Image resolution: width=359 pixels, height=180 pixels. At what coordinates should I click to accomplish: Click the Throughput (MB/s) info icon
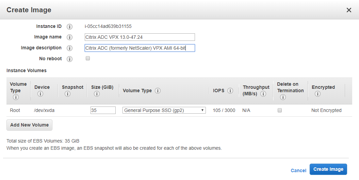(x=263, y=94)
